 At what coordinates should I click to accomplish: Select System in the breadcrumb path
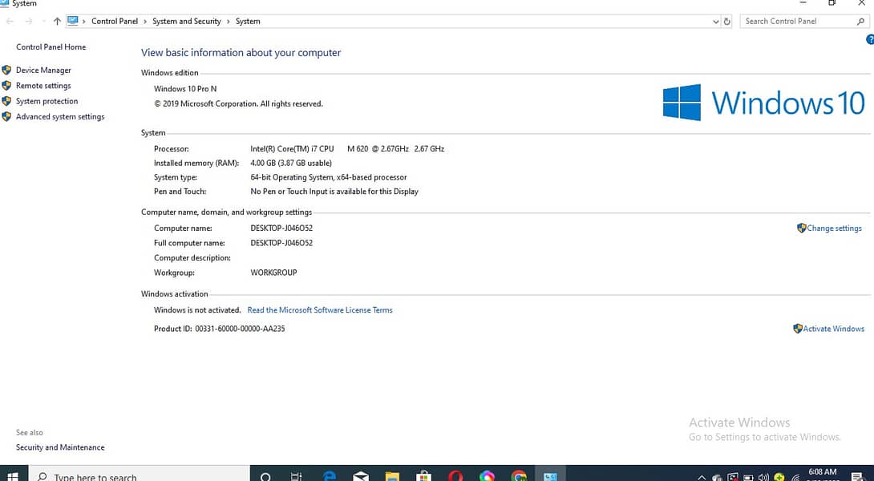248,21
